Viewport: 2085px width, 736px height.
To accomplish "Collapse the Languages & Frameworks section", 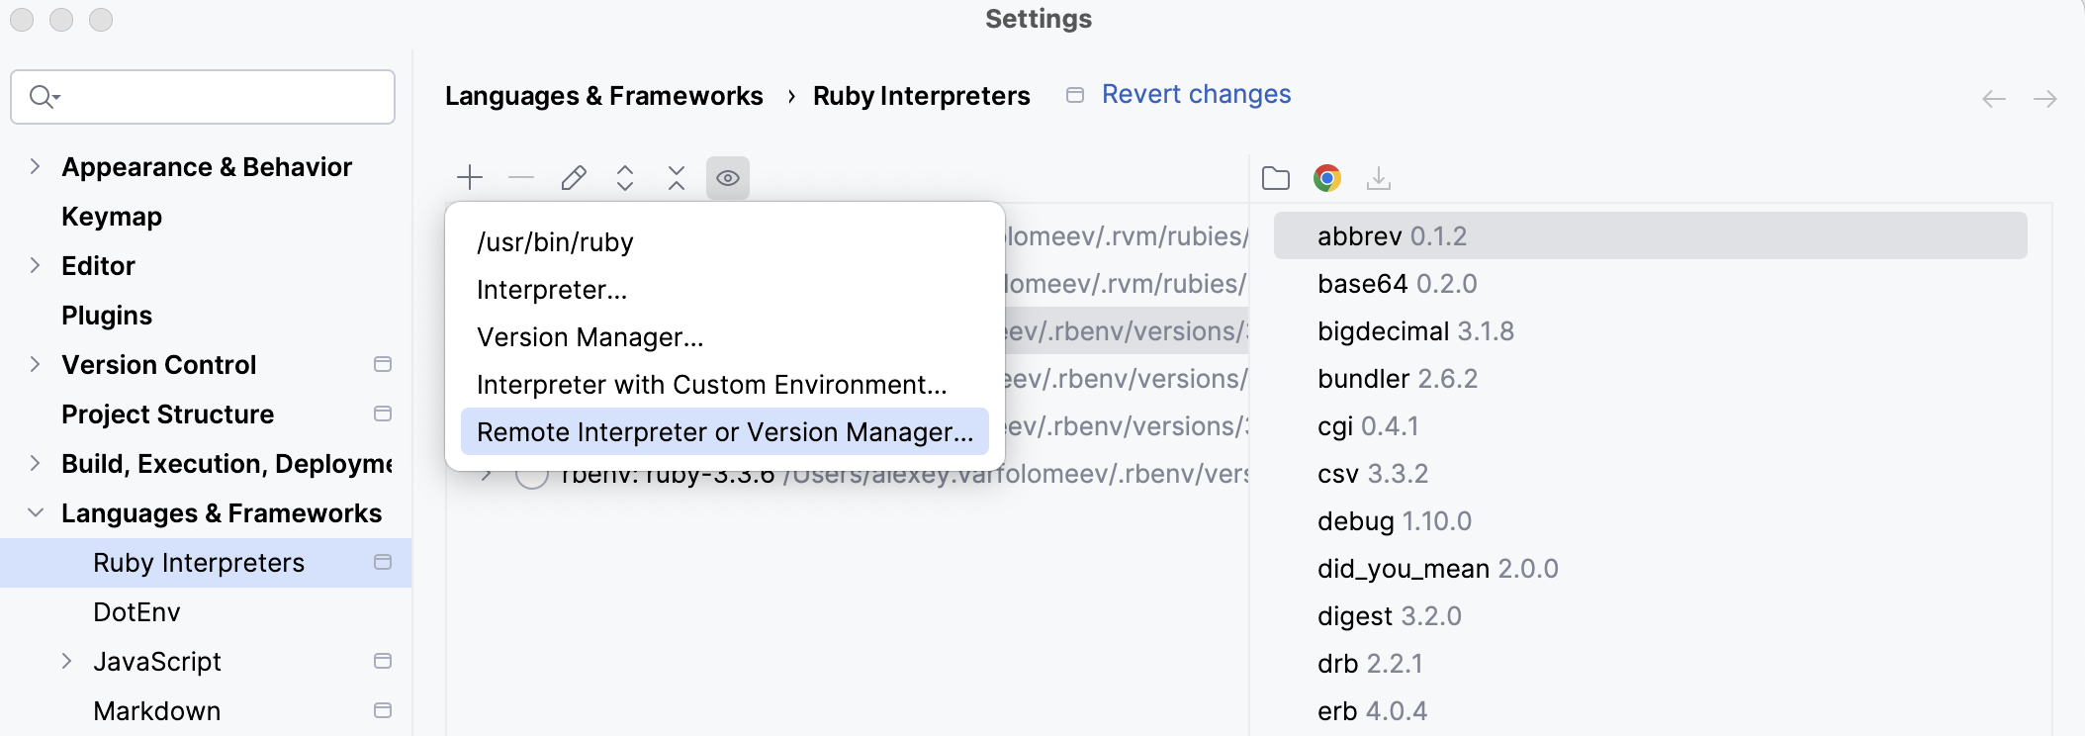I will [x=36, y=513].
